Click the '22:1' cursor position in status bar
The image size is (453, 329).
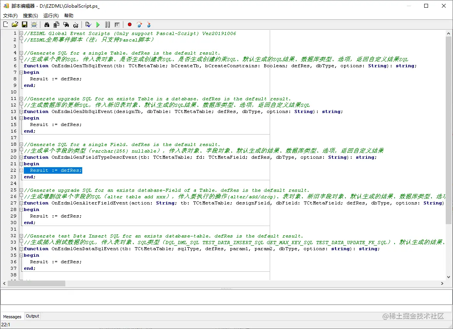tap(6, 325)
